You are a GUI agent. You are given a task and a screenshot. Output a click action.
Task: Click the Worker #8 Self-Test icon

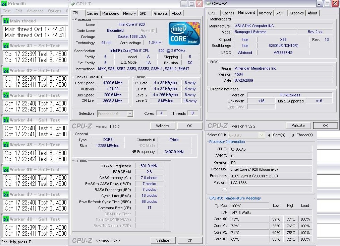point(6,219)
